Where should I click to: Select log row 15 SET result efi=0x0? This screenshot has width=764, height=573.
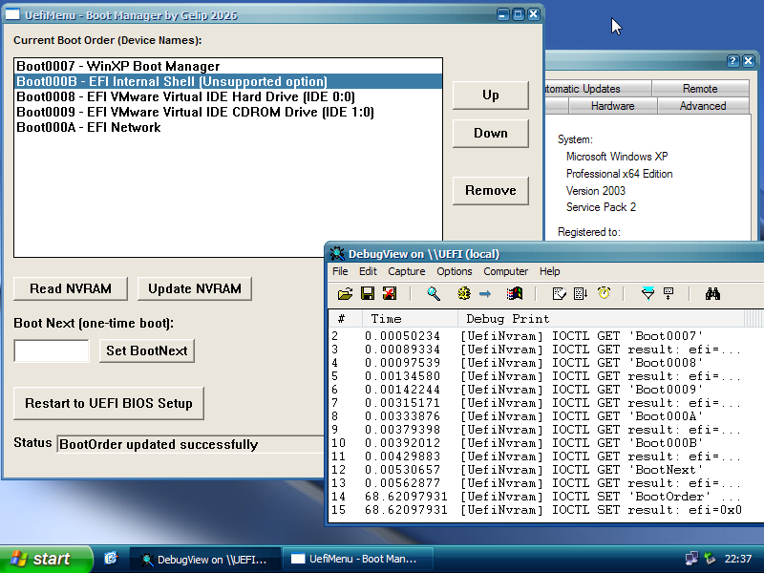545,510
